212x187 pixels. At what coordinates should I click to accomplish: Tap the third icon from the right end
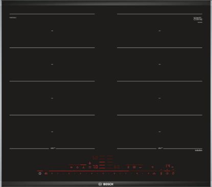point(161,174)
